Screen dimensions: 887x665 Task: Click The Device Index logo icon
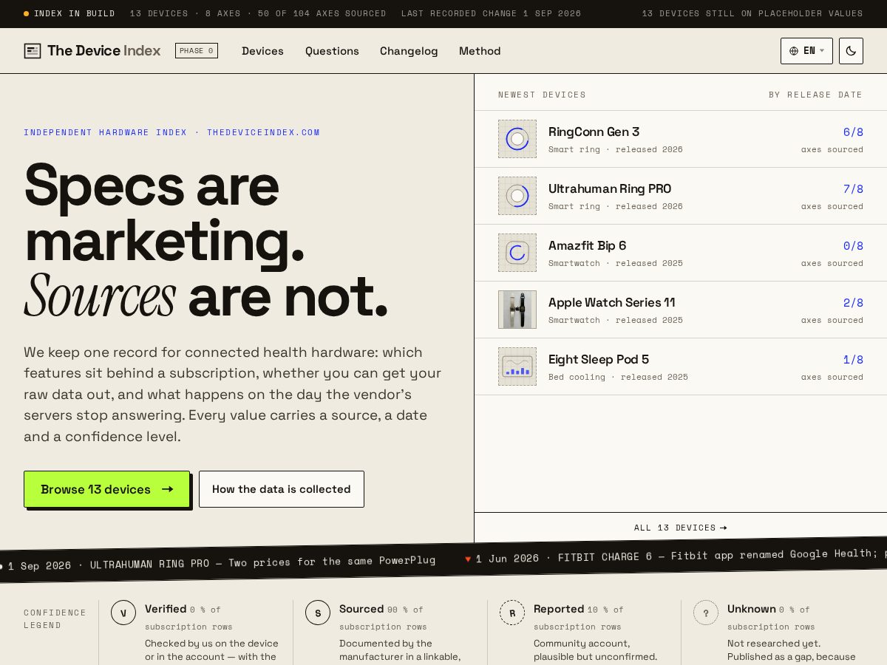(33, 51)
